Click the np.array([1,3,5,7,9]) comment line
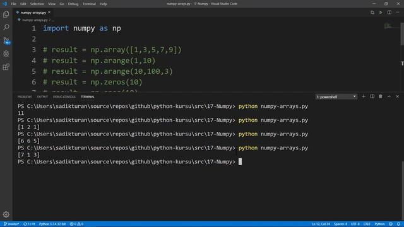Viewport: 404px width, 227px height. pos(112,50)
